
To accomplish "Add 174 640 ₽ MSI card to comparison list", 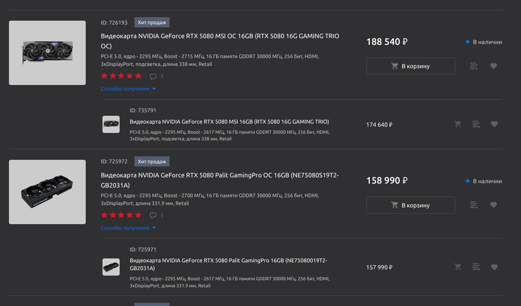I will [x=476, y=124].
